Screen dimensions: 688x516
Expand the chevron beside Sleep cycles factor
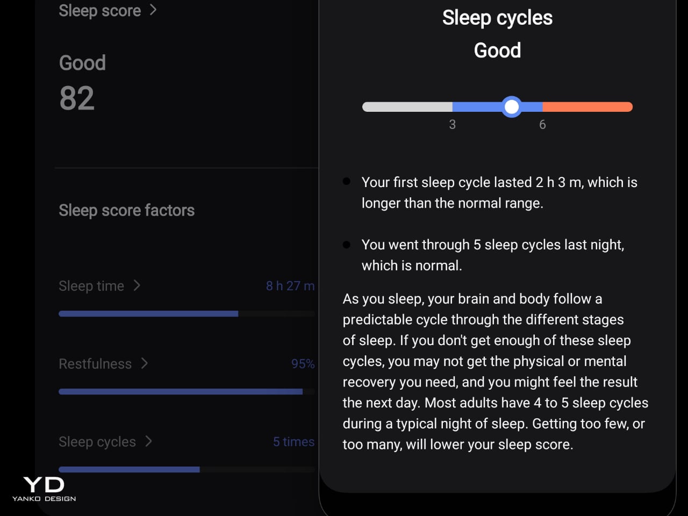tap(149, 441)
